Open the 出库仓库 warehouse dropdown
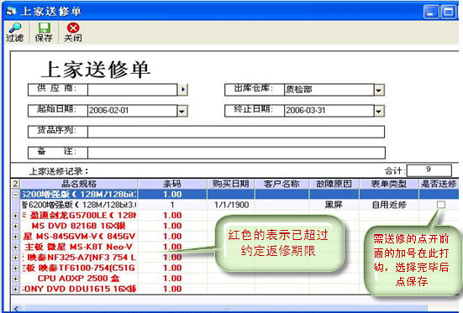This screenshot has height=313, width=463. pyautogui.click(x=379, y=90)
